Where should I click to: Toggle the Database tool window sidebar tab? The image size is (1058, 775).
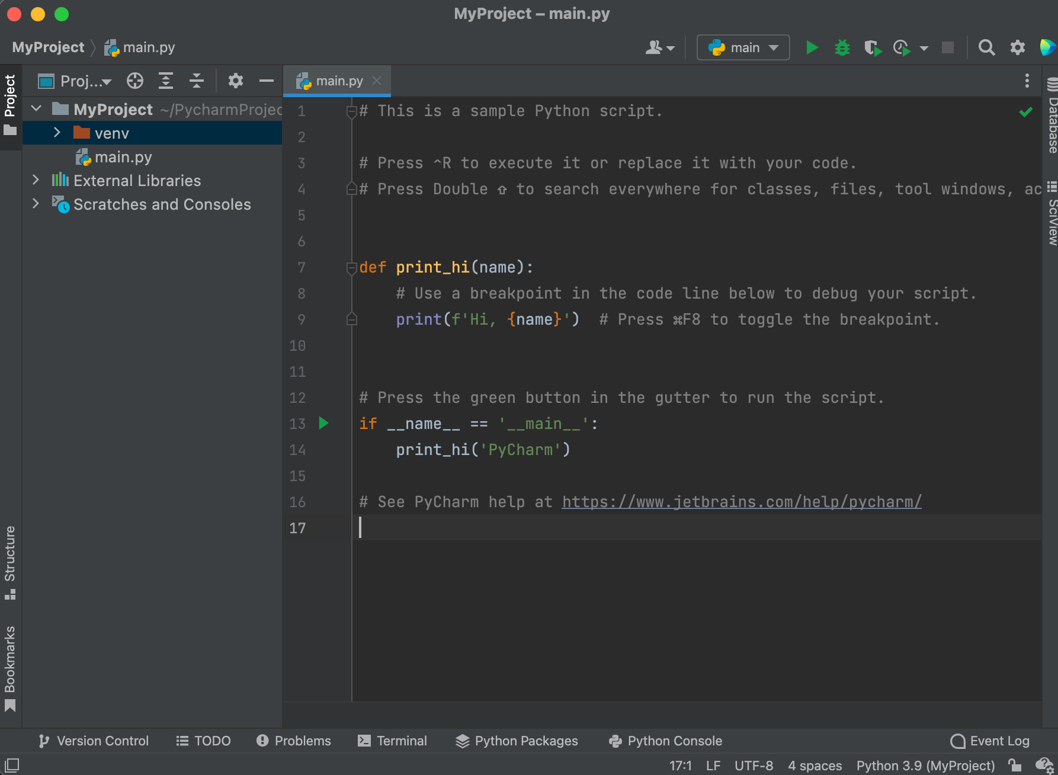(x=1051, y=116)
